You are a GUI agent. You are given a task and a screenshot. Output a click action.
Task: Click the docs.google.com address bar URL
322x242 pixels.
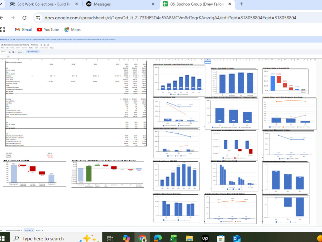click(x=170, y=18)
